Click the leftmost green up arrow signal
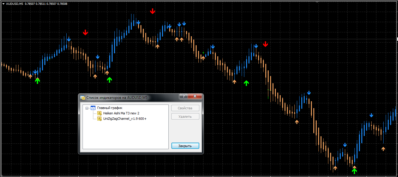398x177 pixels. click(x=37, y=80)
